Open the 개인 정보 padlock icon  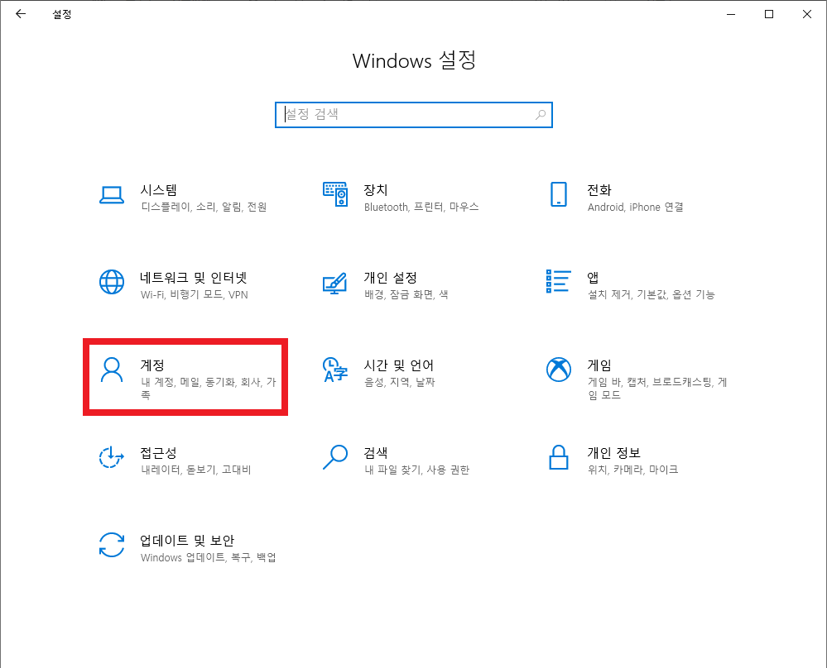click(x=559, y=456)
